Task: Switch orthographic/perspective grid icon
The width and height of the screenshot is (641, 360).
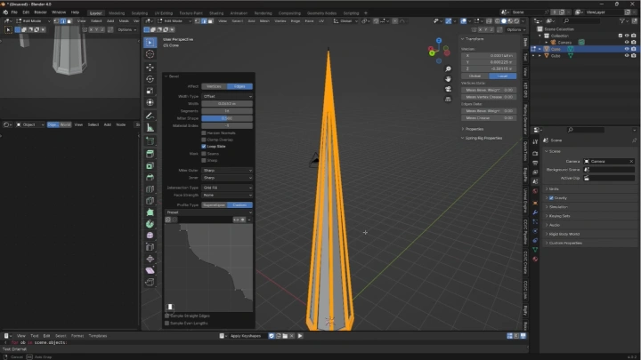Action: click(x=448, y=99)
